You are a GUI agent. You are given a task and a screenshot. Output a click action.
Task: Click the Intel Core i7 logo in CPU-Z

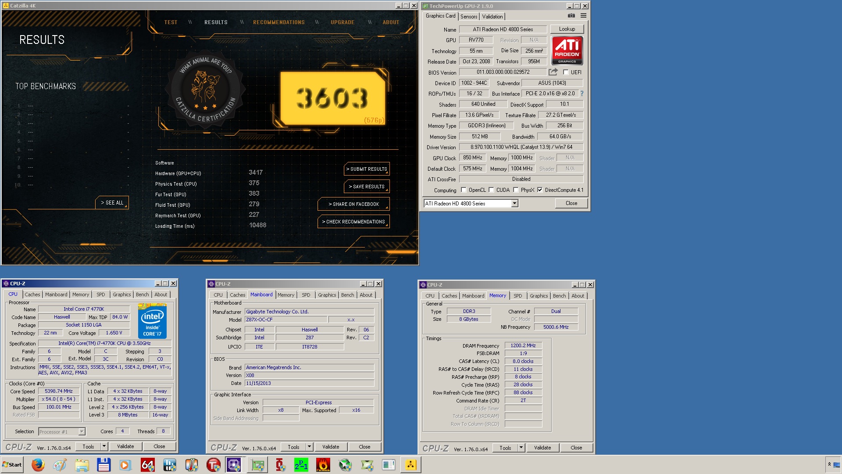[x=152, y=322]
